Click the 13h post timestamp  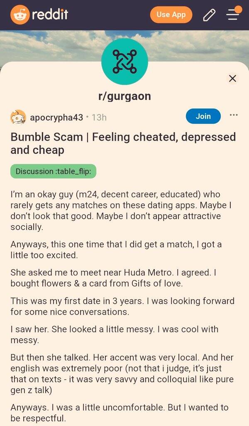[x=99, y=117]
